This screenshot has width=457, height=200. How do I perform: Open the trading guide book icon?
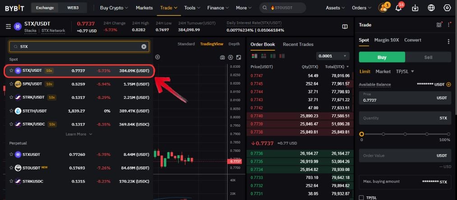(345, 27)
